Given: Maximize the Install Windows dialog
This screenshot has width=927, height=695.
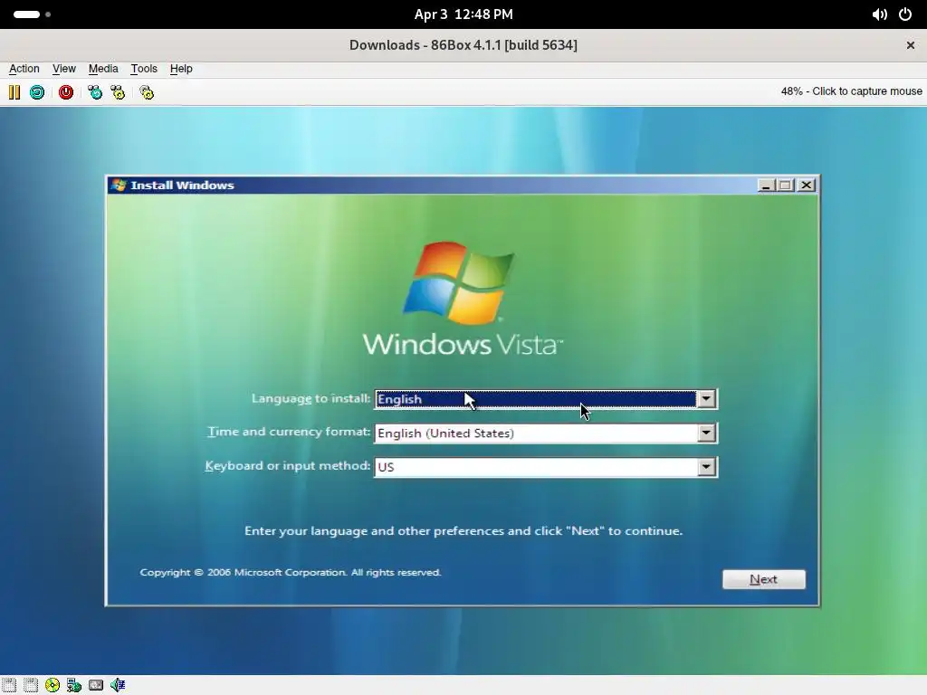Looking at the screenshot, I should pyautogui.click(x=785, y=185).
